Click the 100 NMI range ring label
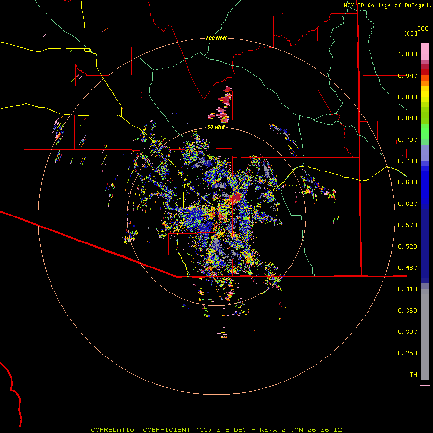Image resolution: width=433 pixels, height=433 pixels. [216, 38]
